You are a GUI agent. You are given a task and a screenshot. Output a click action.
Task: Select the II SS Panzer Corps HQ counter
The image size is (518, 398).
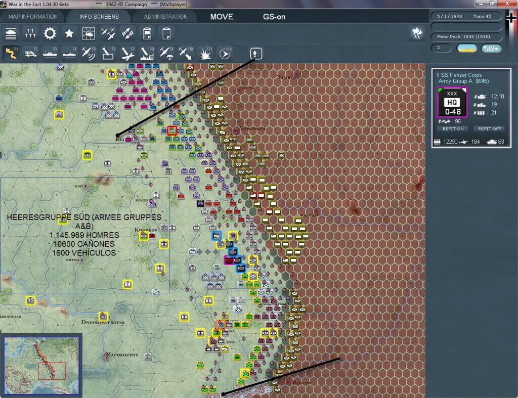coord(452,102)
